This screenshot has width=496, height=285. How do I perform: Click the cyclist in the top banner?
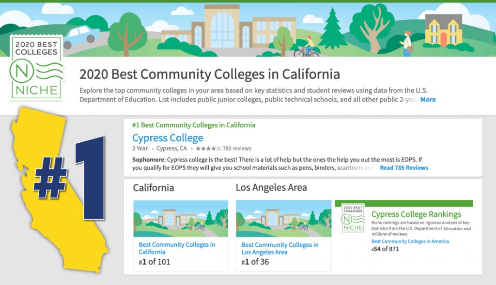pyautogui.click(x=307, y=47)
